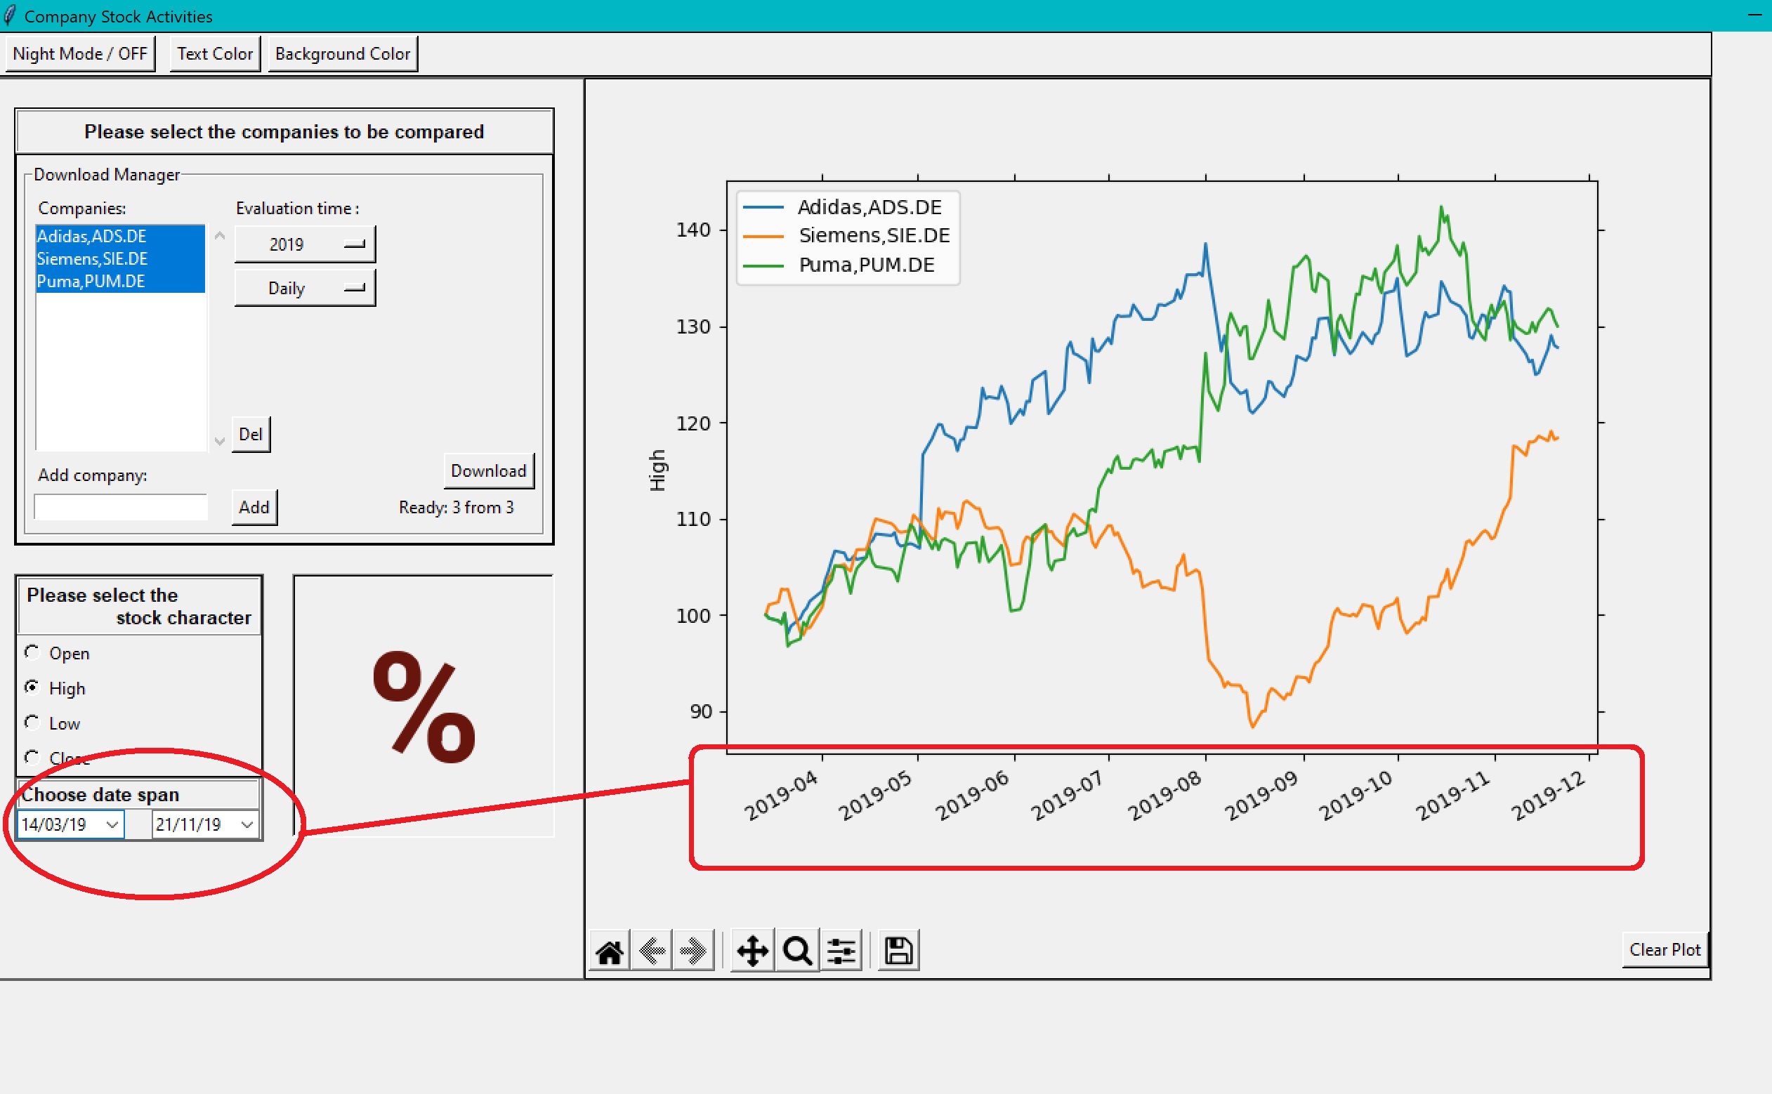Screen dimensions: 1772x1094
Task: Click the 'Choose date span' label
Action: (100, 794)
